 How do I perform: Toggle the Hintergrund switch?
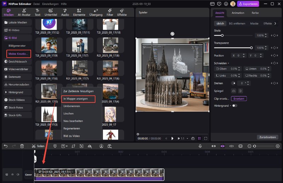click(235, 106)
